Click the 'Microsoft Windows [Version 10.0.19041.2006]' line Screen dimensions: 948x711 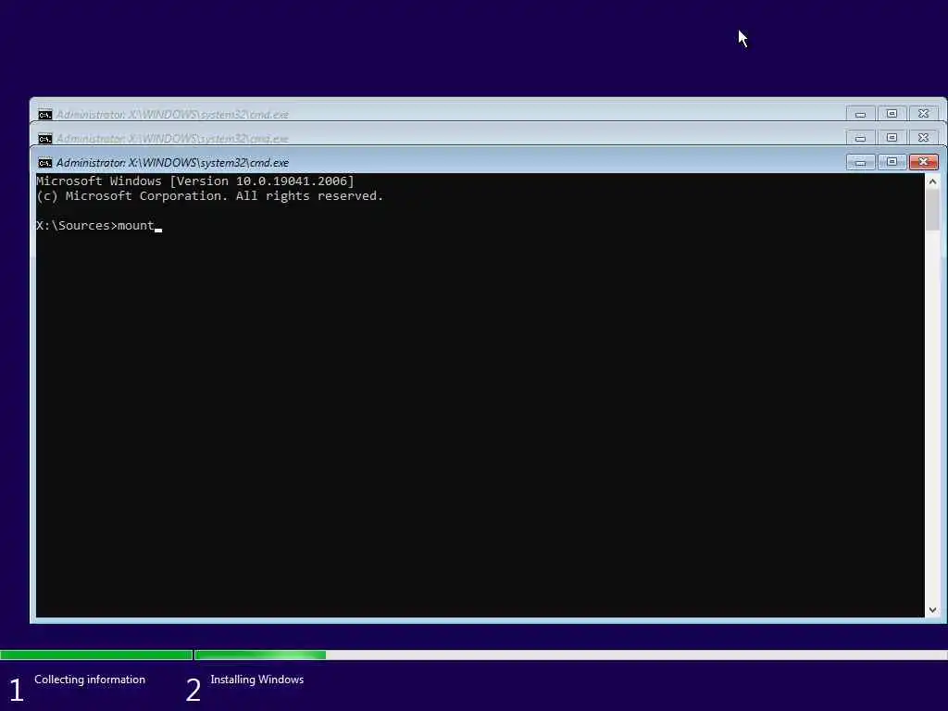click(194, 181)
